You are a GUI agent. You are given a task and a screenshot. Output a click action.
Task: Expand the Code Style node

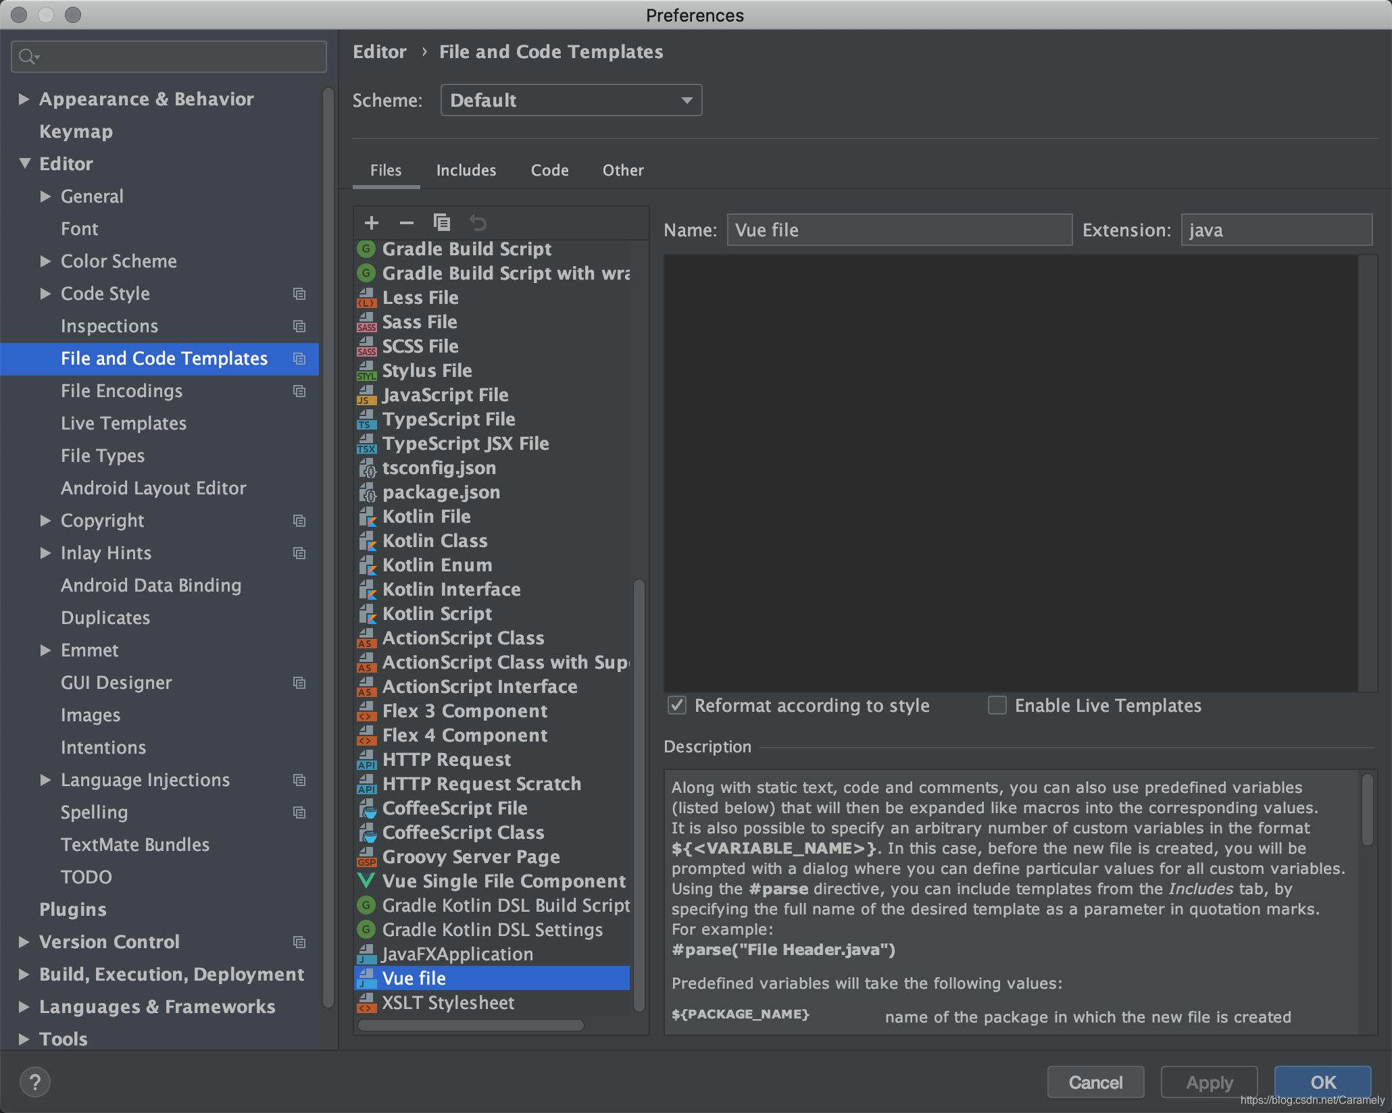click(45, 294)
